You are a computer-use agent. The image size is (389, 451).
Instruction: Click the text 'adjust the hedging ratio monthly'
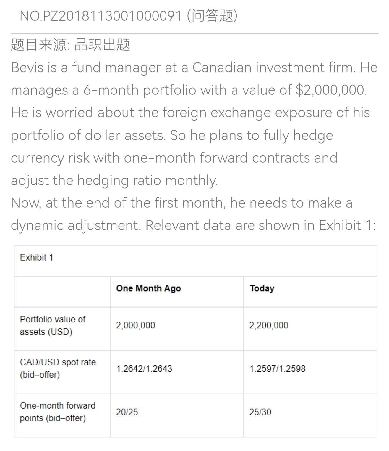pos(114,180)
